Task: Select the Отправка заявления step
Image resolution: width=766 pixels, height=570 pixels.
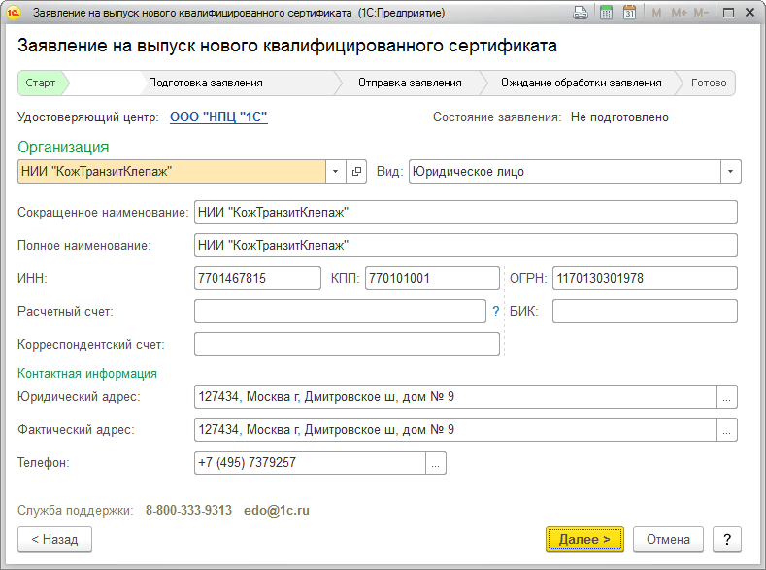Action: (410, 83)
